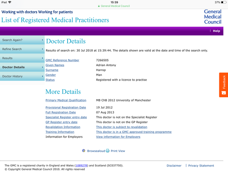Expand the Refine Search arrow
Image resolution: width=228 pixels, height=171 pixels.
[x=43, y=49]
